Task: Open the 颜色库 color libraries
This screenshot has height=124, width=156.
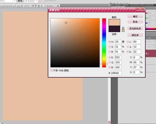Action: pos(135,35)
